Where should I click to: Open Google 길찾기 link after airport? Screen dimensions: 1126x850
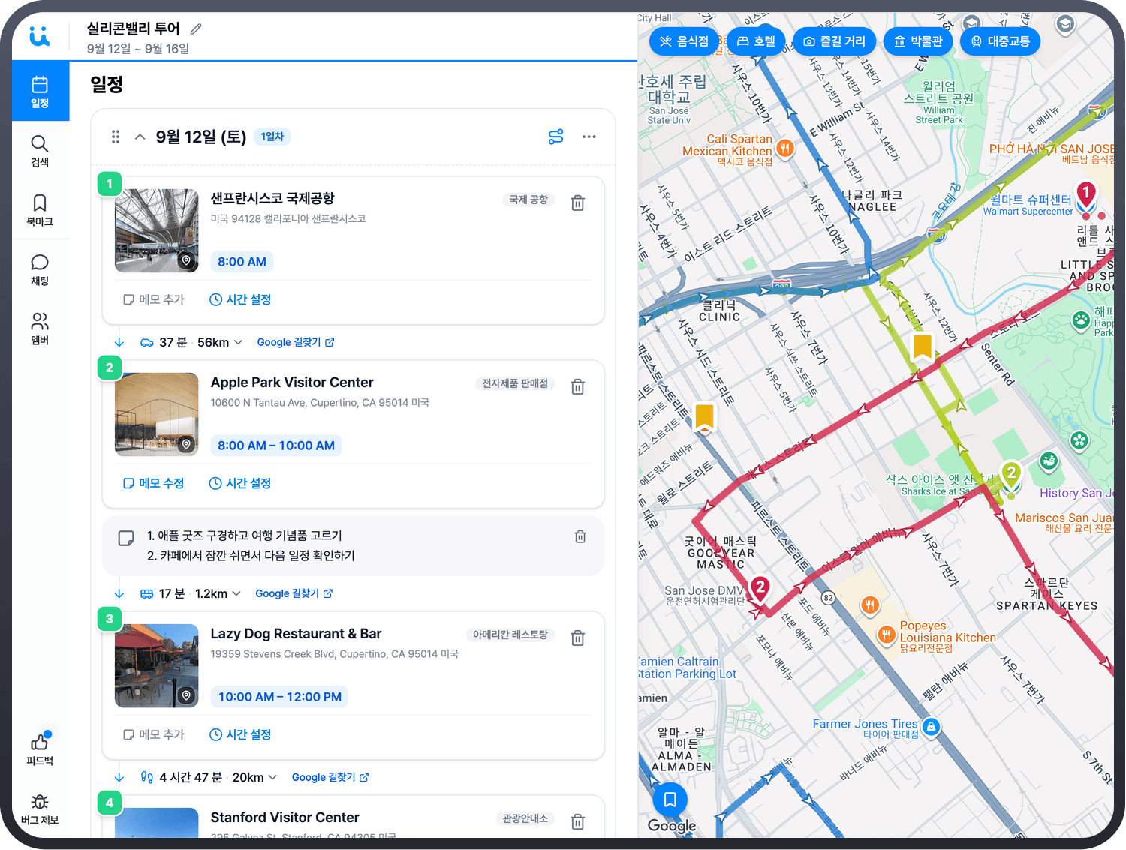pos(296,342)
